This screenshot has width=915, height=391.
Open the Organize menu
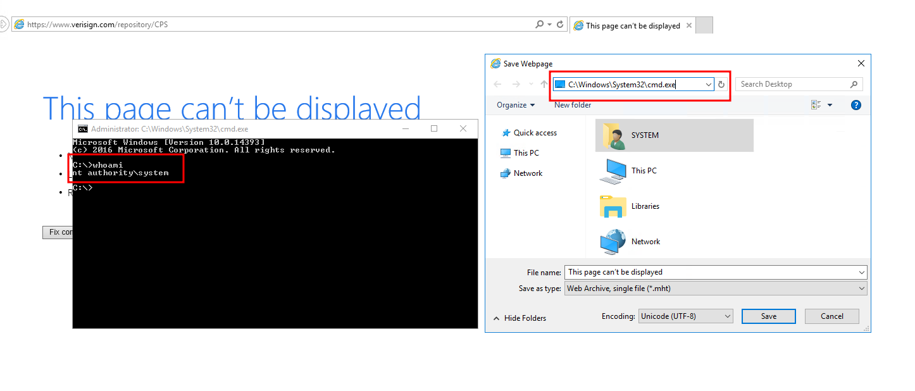click(515, 105)
